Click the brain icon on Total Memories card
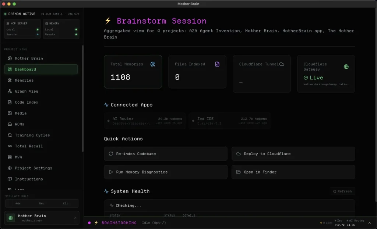 coord(153,64)
